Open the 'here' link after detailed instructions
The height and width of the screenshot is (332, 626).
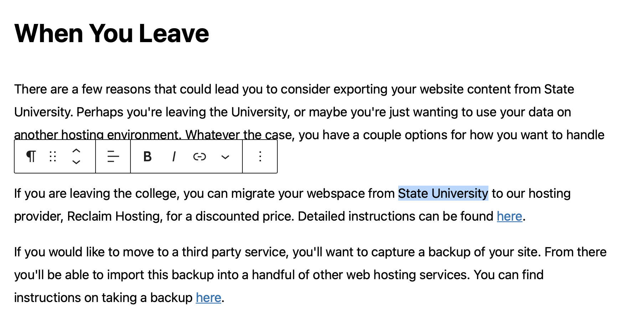[509, 216]
